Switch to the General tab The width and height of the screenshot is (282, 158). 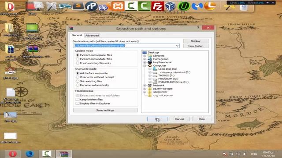[x=77, y=35]
